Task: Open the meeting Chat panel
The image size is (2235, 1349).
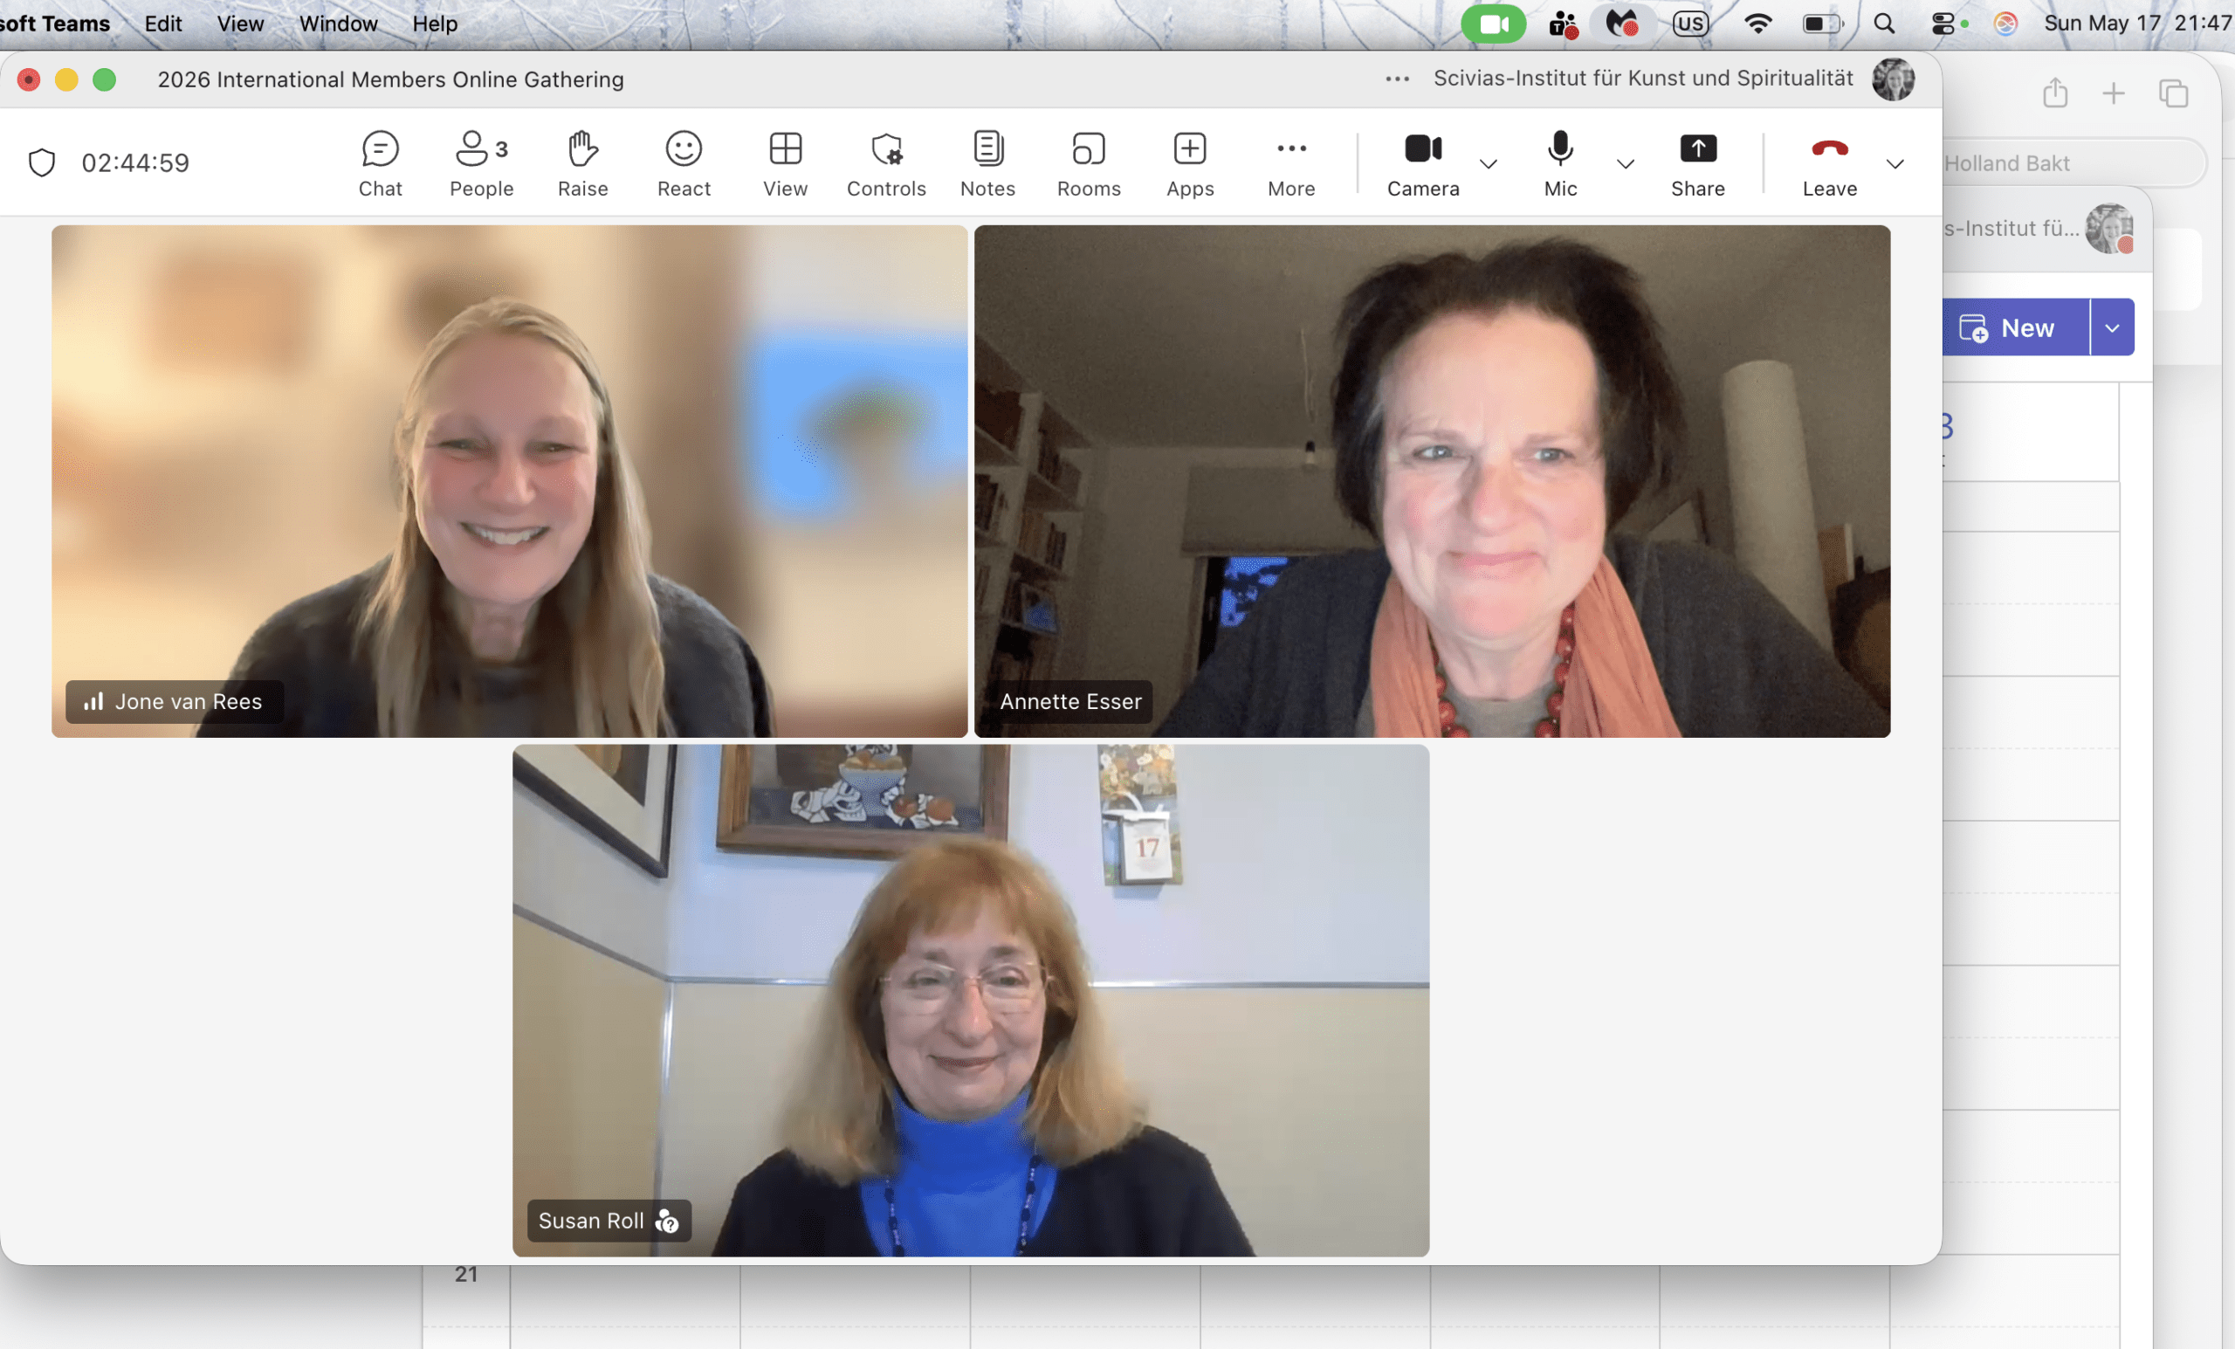Action: point(380,163)
